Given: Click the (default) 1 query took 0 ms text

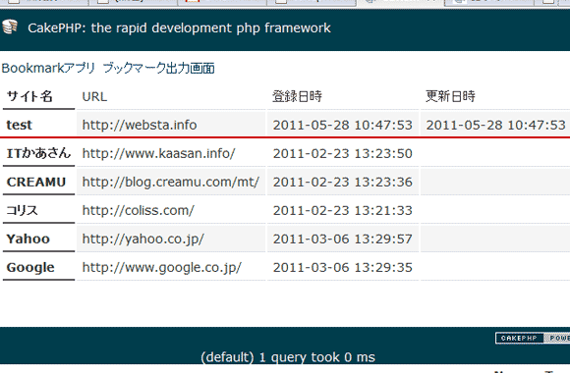Looking at the screenshot, I should point(288,357).
